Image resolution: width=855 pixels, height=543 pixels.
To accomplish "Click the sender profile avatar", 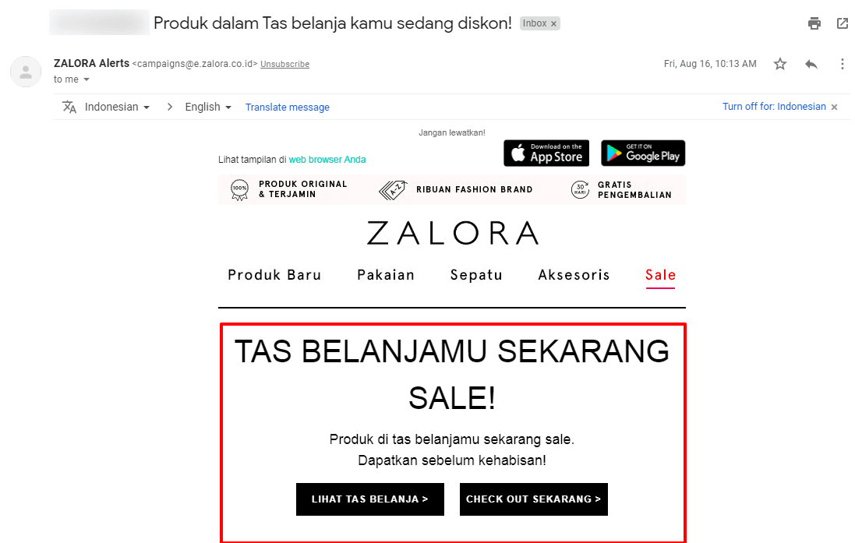I will 26,72.
